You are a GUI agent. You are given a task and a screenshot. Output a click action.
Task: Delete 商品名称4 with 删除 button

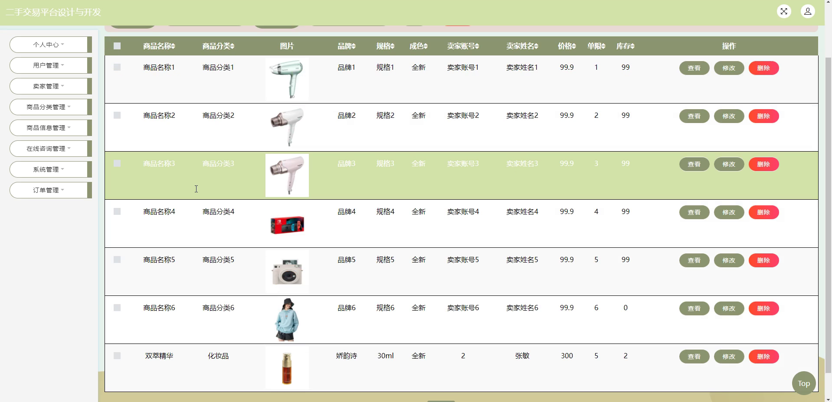(763, 212)
